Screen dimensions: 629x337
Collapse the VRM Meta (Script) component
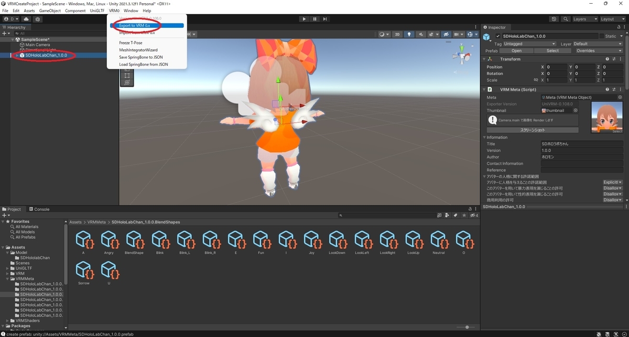pos(484,89)
